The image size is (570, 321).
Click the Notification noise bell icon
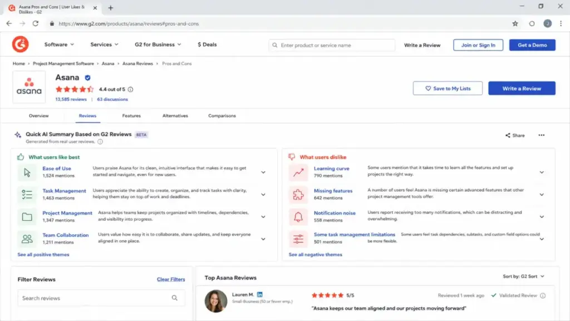click(x=298, y=217)
